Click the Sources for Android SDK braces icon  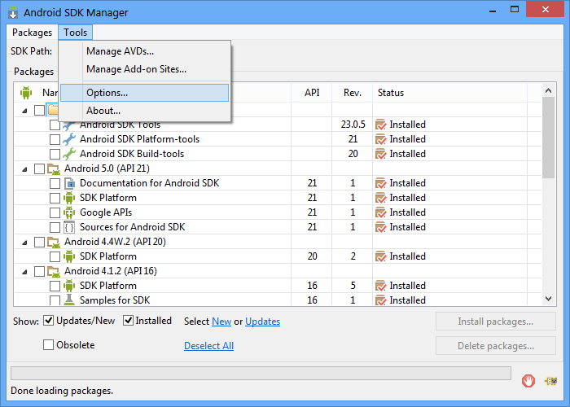pyautogui.click(x=69, y=227)
